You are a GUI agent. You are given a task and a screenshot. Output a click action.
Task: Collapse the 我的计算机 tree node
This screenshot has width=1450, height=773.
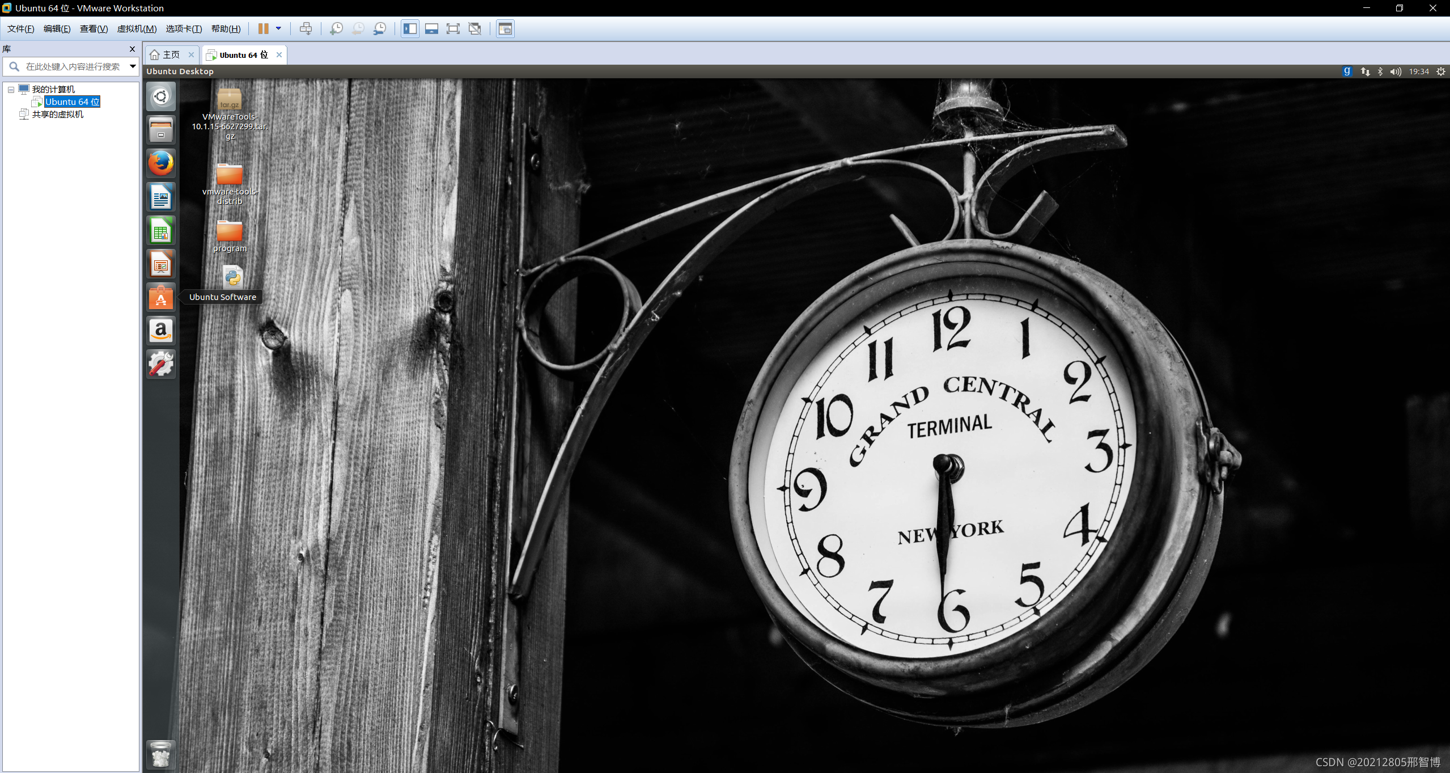(11, 90)
